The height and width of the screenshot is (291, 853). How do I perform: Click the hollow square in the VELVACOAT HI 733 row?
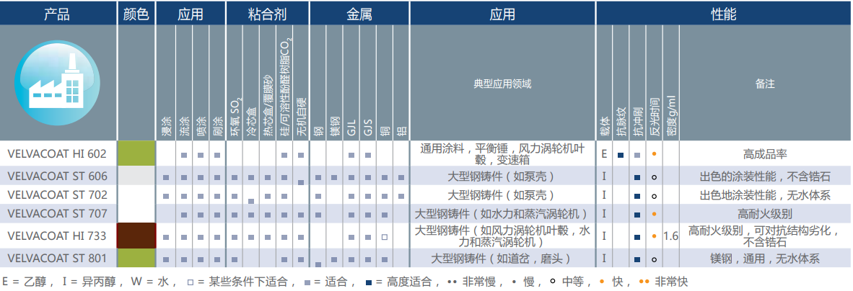click(x=384, y=237)
